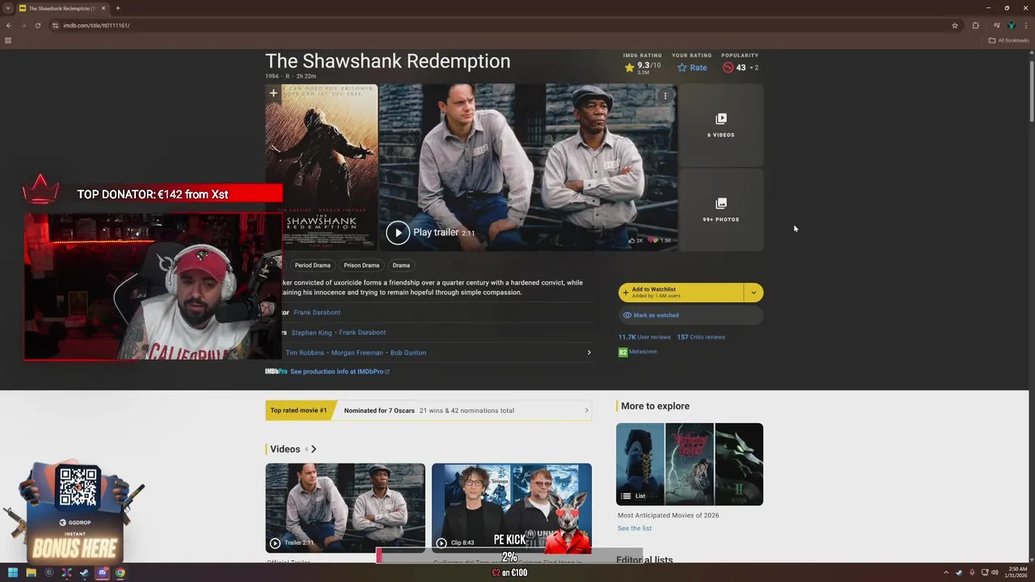This screenshot has height=582, width=1035.
Task: Open the media control icon in toolbar
Action: pyautogui.click(x=996, y=25)
